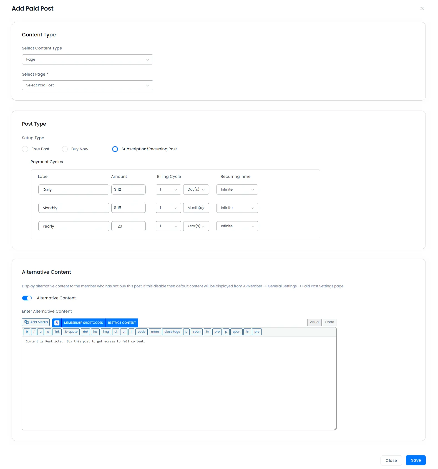
Task: Insert an ordered list with ol
Action: point(124,332)
